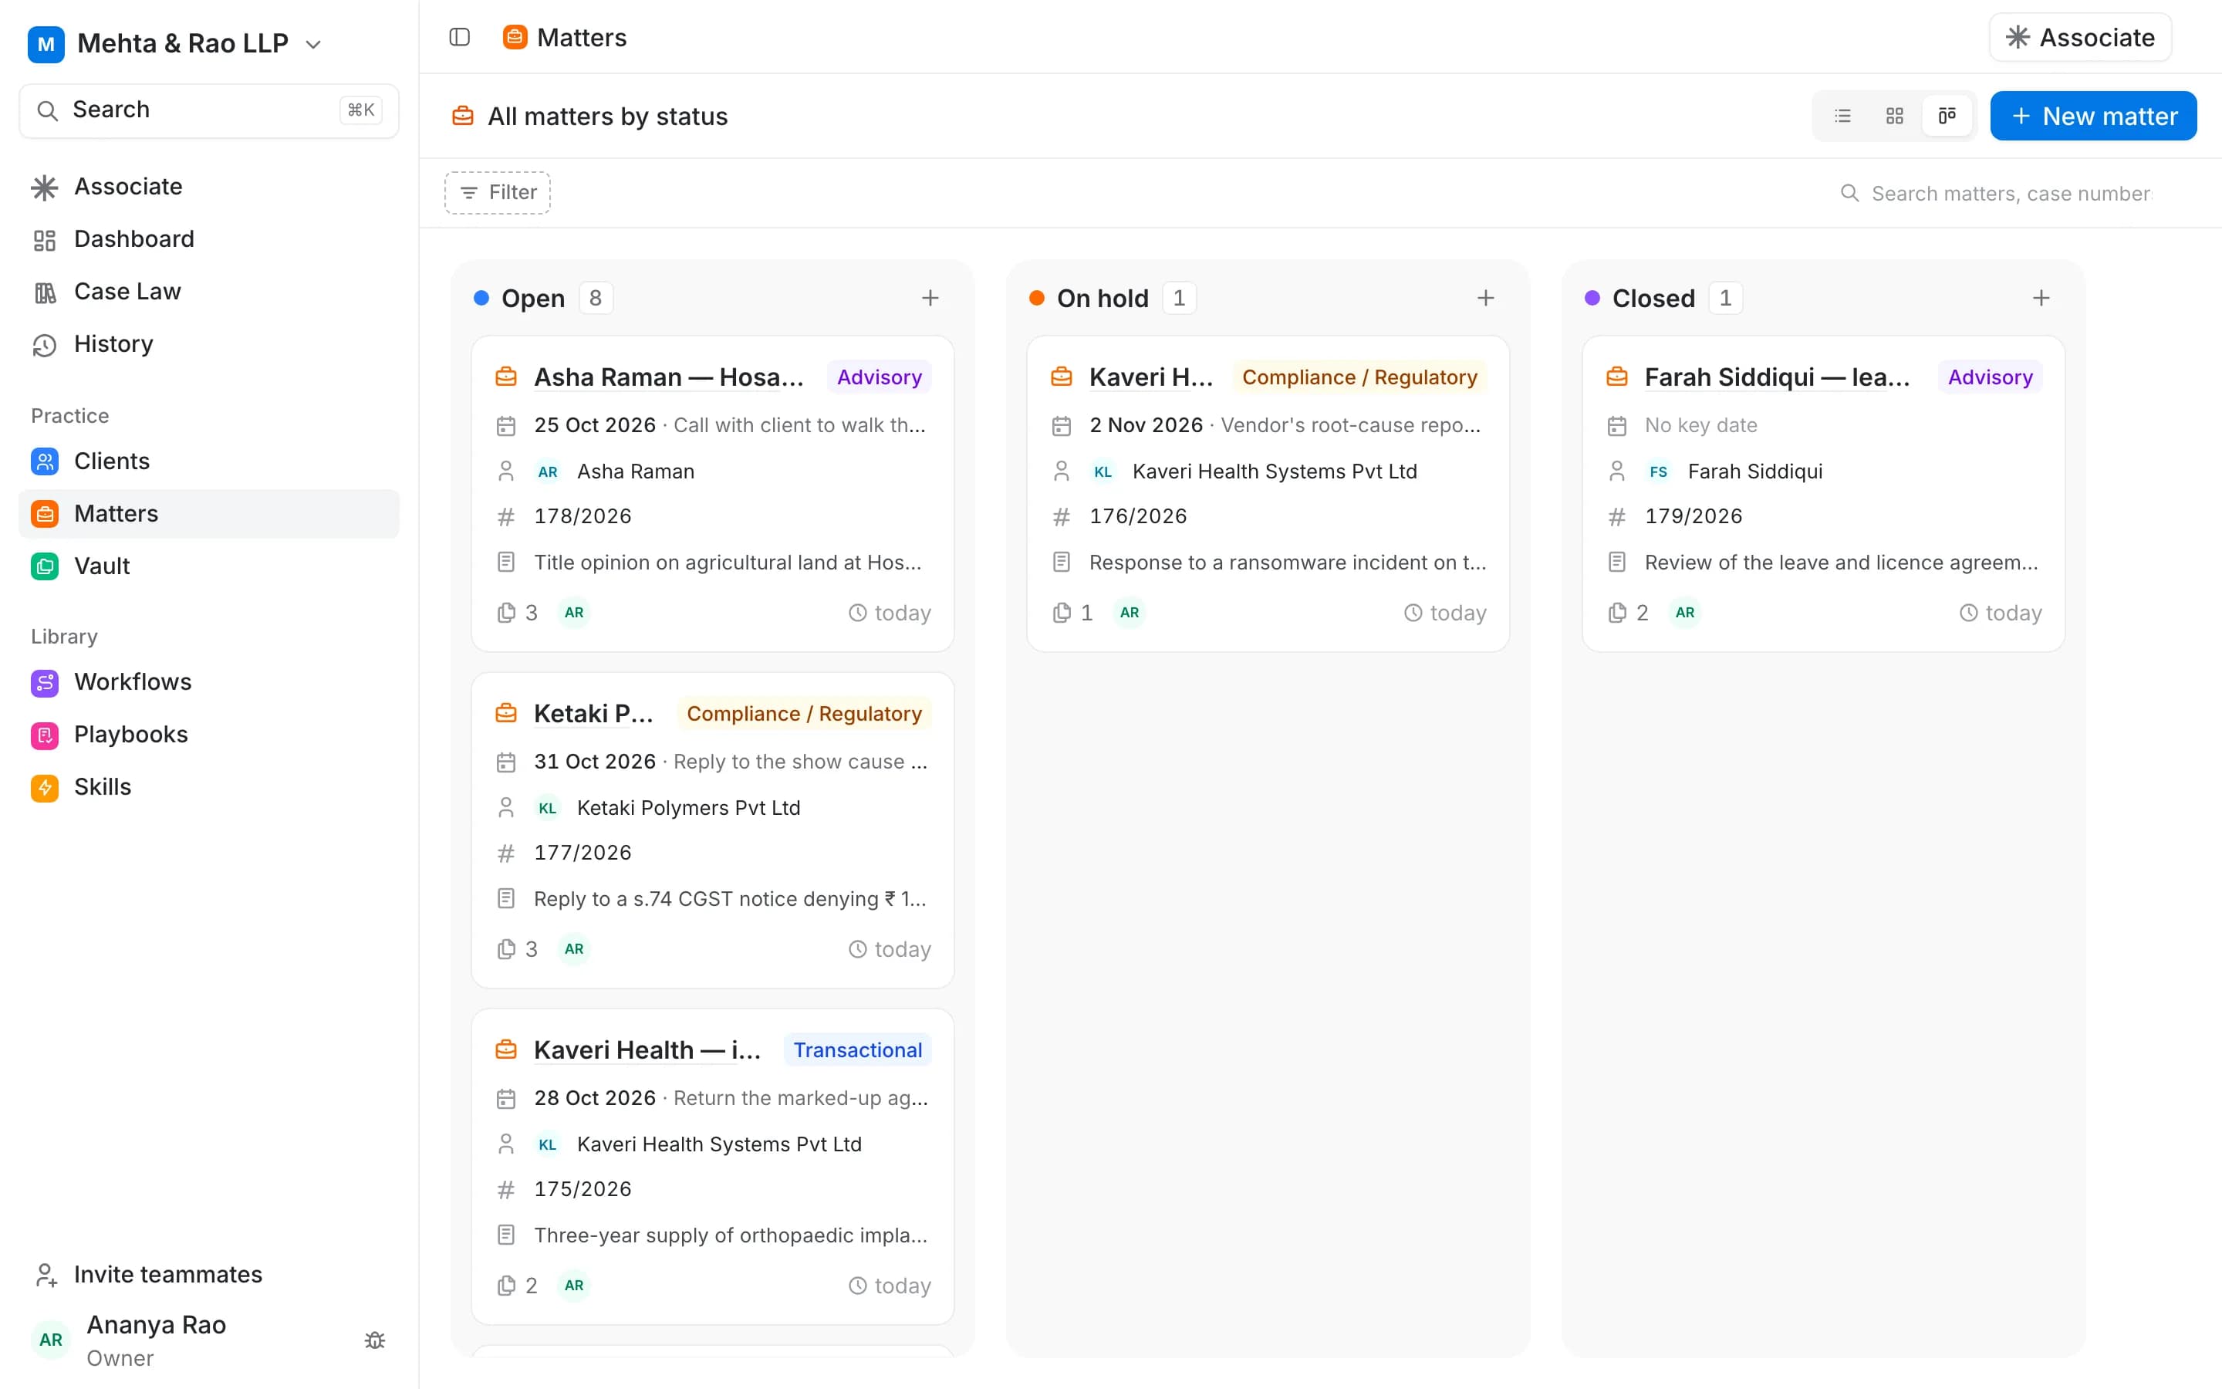Open Ananya Rao's profile avatar

pyautogui.click(x=50, y=1340)
